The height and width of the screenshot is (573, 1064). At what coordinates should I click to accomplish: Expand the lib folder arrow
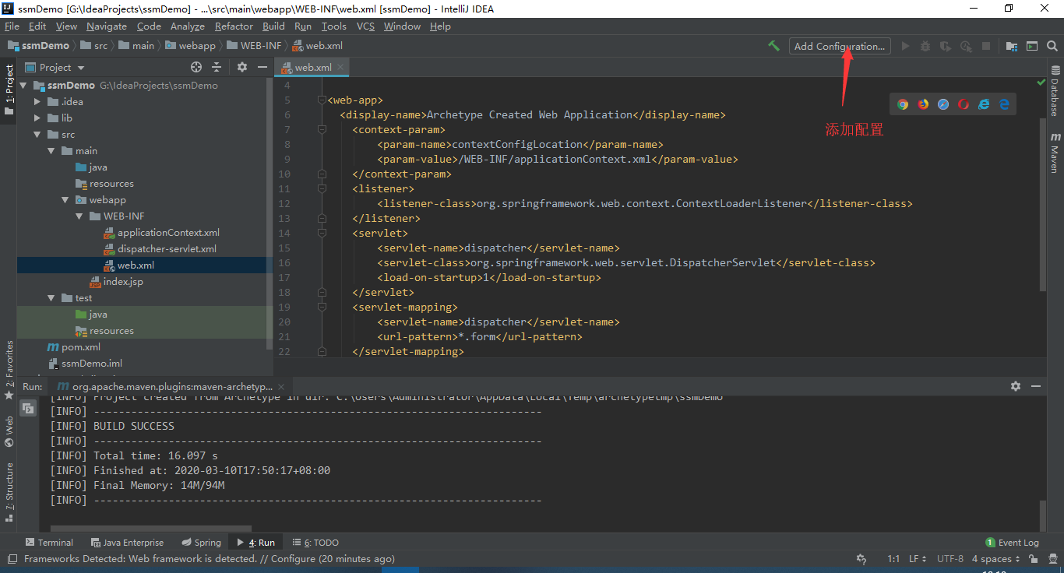coord(37,118)
